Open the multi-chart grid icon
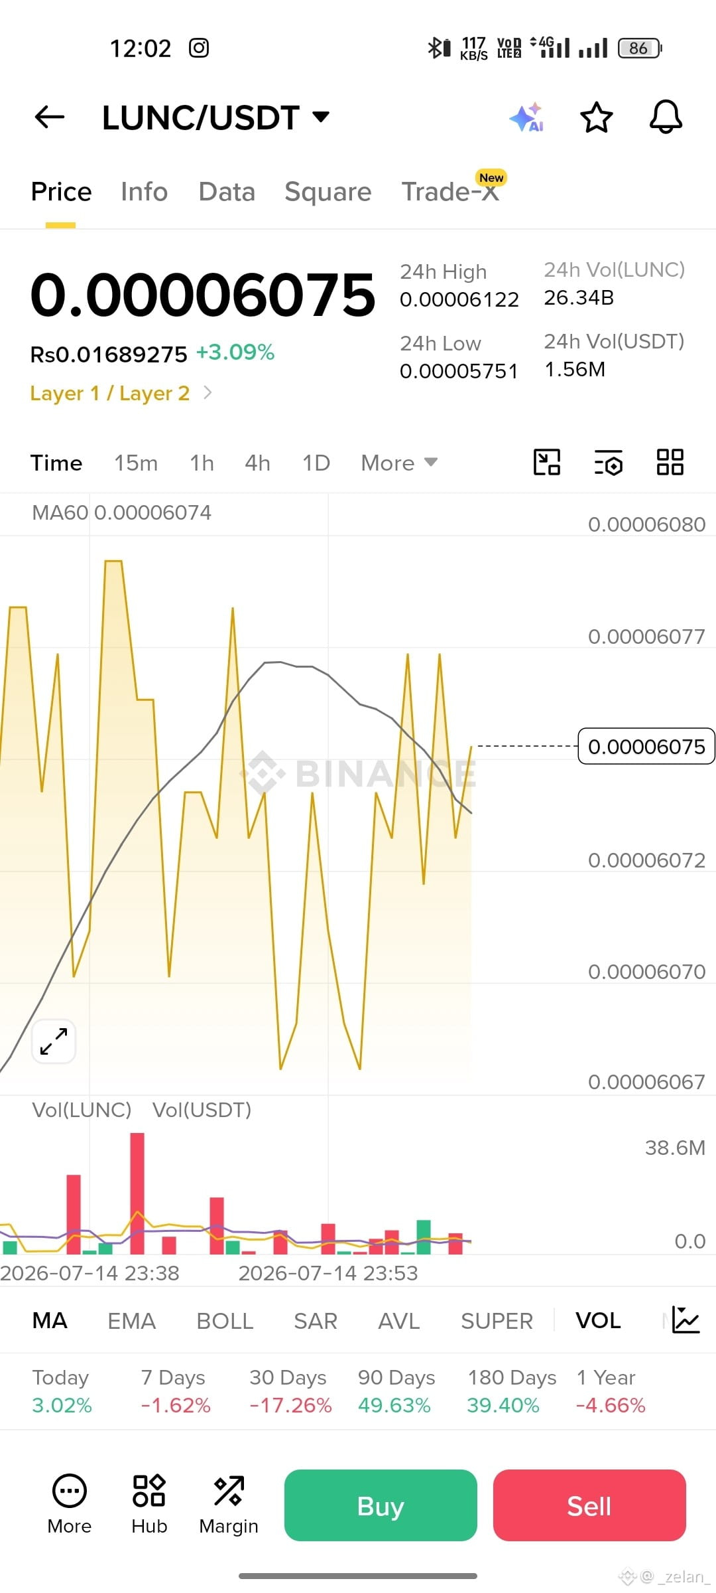This screenshot has height=1593, width=716. pos(670,462)
